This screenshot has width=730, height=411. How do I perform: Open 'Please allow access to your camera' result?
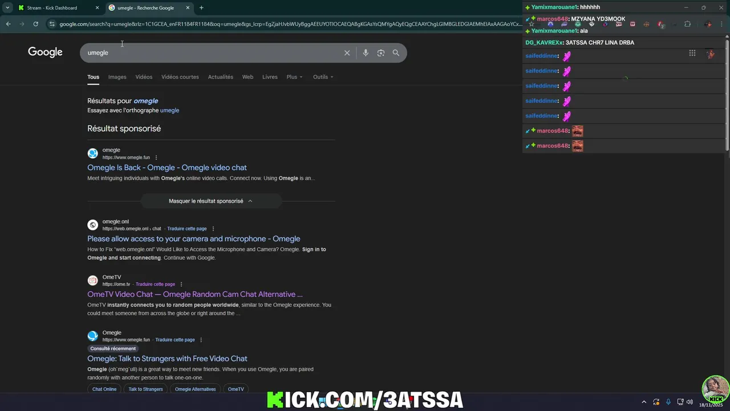[193, 239]
